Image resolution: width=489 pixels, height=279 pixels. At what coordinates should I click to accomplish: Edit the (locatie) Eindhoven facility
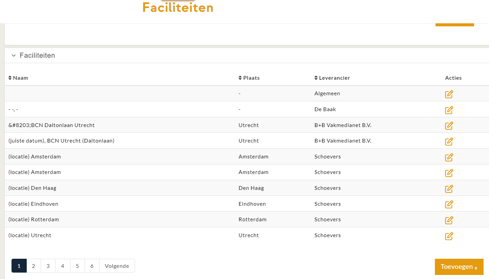point(449,204)
